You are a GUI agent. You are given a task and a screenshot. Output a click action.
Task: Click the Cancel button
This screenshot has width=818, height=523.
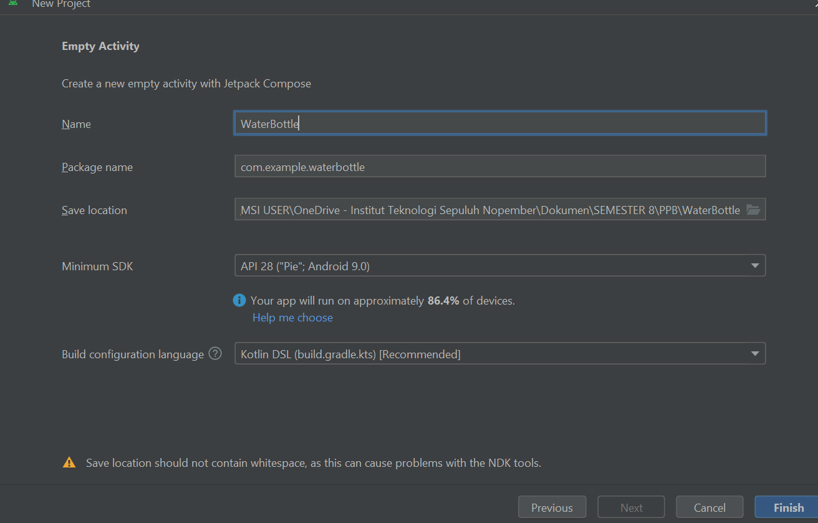pos(710,507)
